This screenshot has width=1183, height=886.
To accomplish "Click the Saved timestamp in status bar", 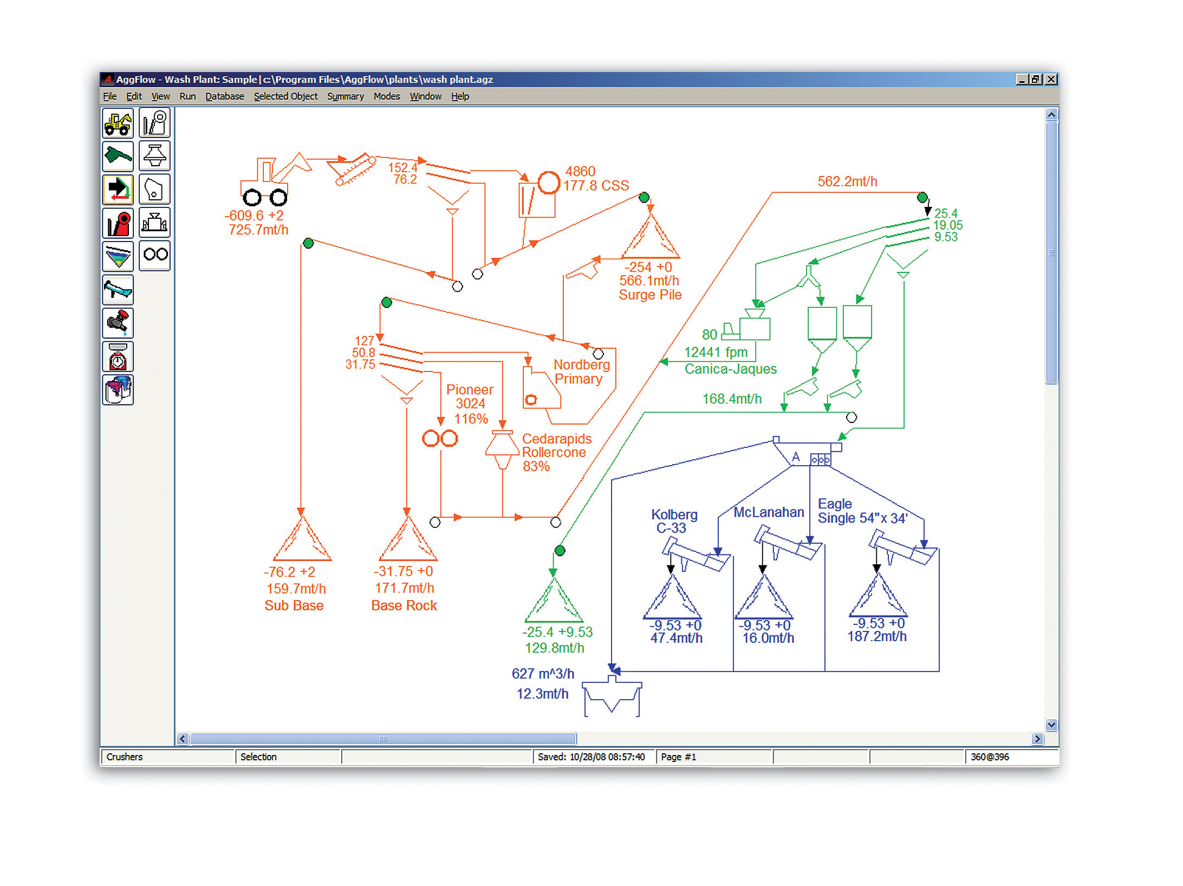I will 591,757.
